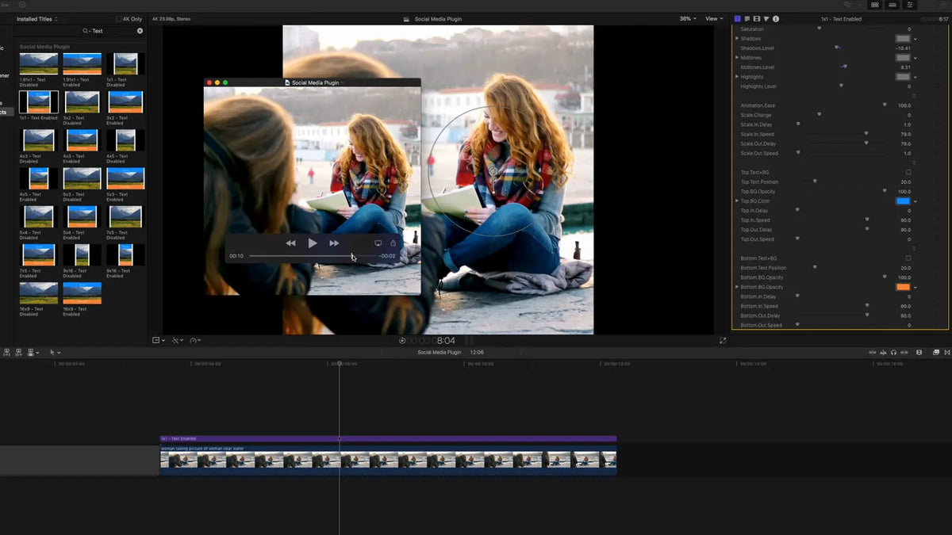Expand the Top.BG.Color disclosure triangle
The width and height of the screenshot is (952, 535).
click(x=737, y=201)
